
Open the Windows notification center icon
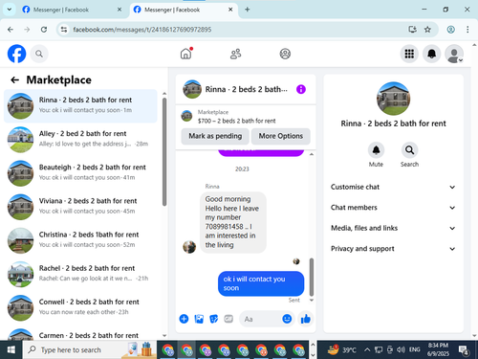pyautogui.click(x=464, y=350)
